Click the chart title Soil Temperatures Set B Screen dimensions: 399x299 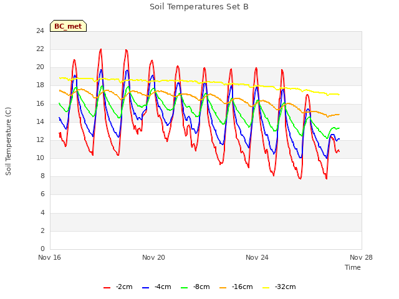click(x=199, y=7)
